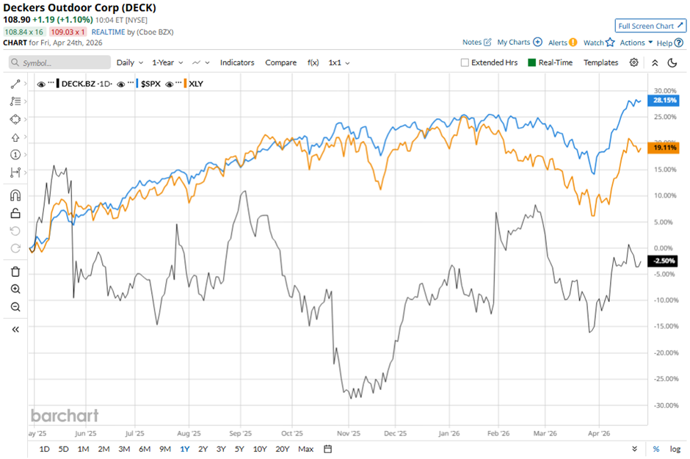Select the Max time range
Screen dimensions: 690x459
306,449
